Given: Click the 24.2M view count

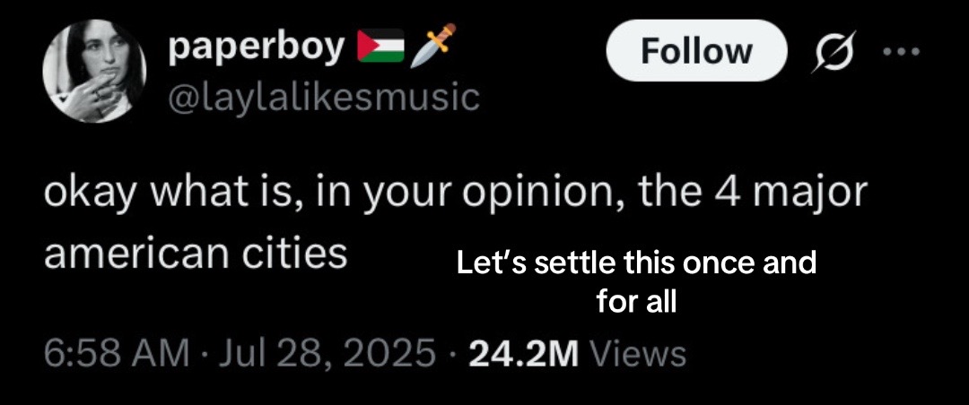Looking at the screenshot, I should pyautogui.click(x=523, y=354).
